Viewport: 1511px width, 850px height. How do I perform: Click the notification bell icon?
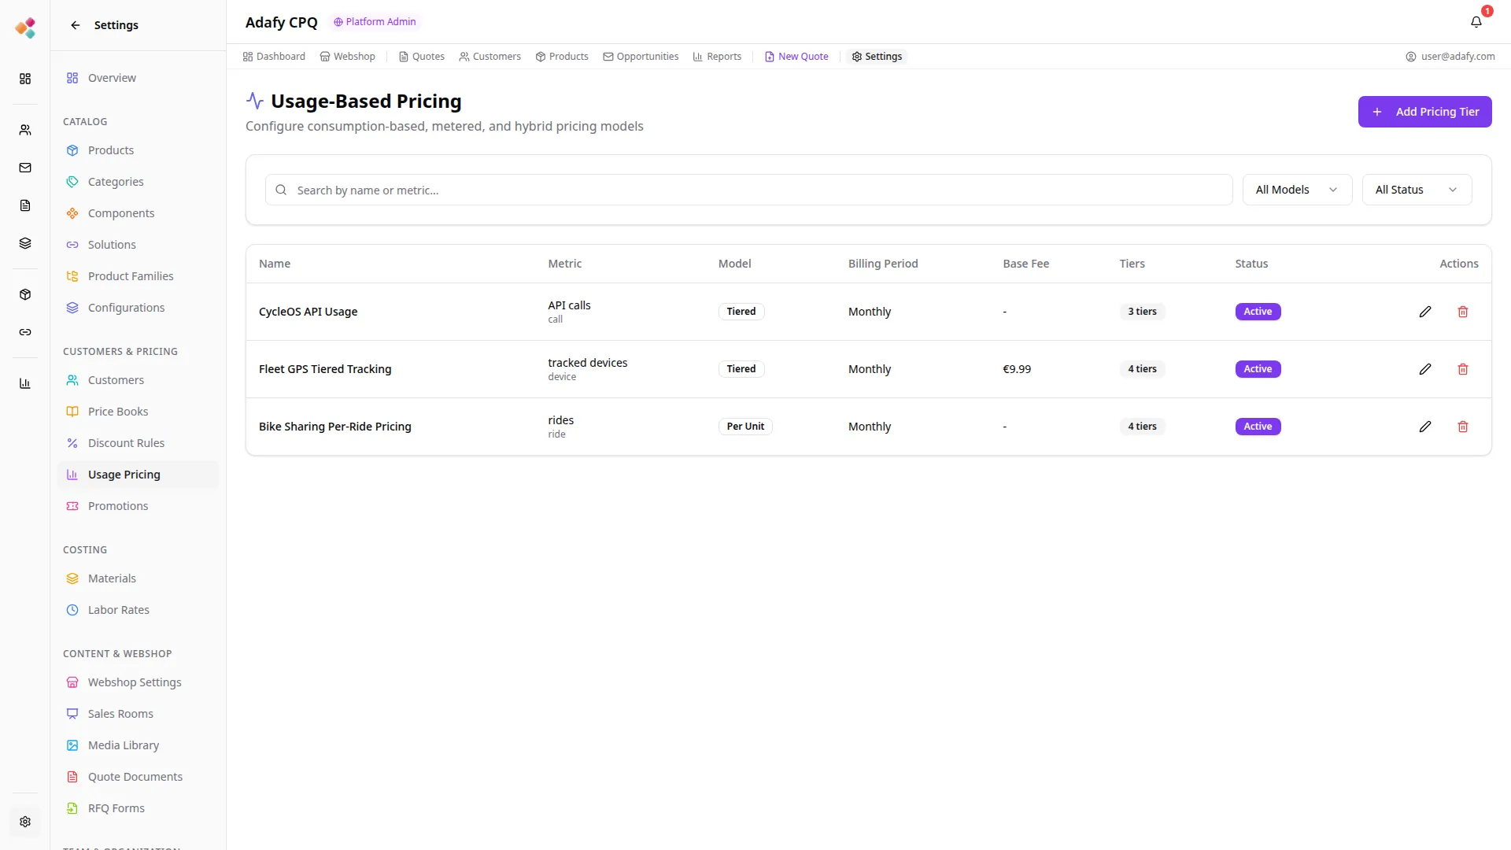pos(1476,22)
